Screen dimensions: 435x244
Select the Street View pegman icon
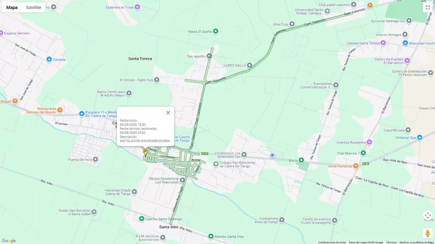point(428,233)
